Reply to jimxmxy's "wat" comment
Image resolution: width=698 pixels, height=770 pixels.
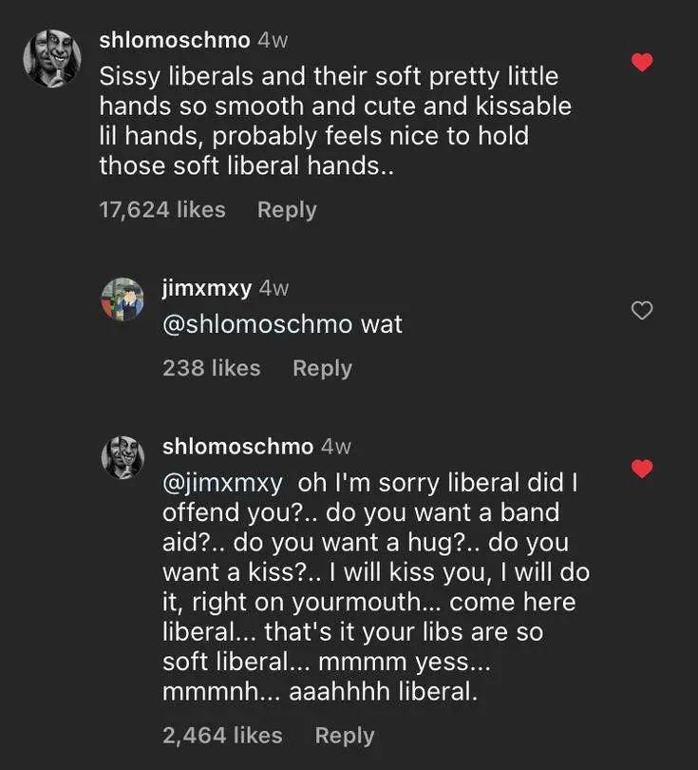322,368
